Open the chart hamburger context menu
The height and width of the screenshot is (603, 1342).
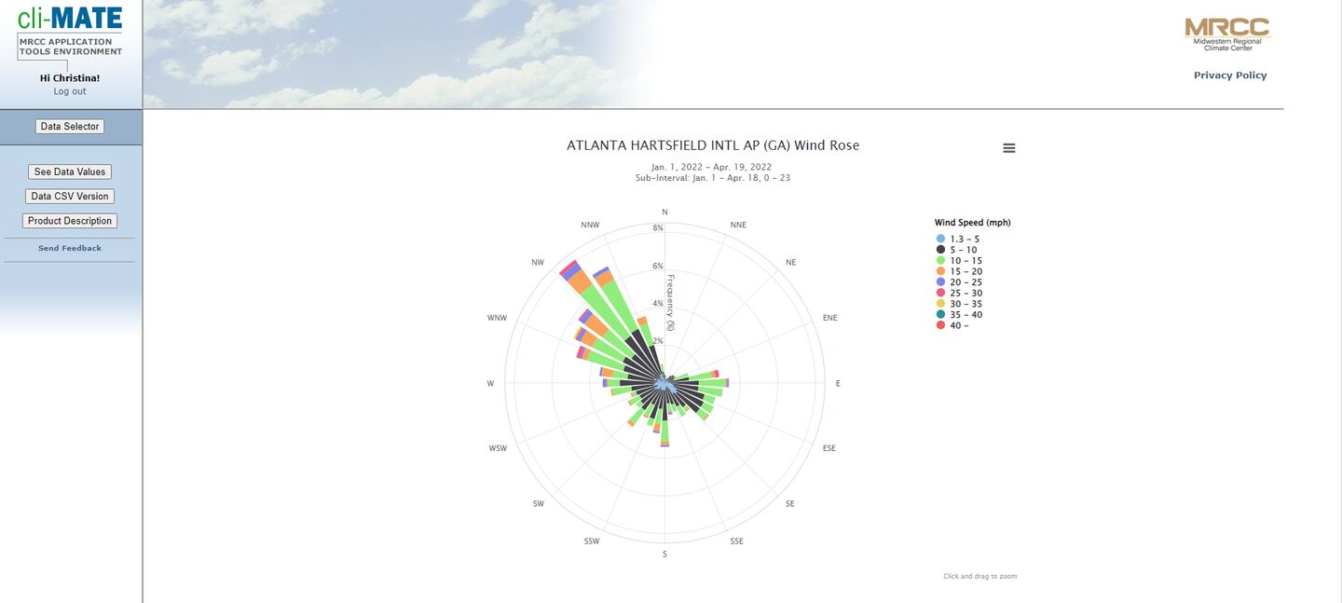click(1008, 148)
